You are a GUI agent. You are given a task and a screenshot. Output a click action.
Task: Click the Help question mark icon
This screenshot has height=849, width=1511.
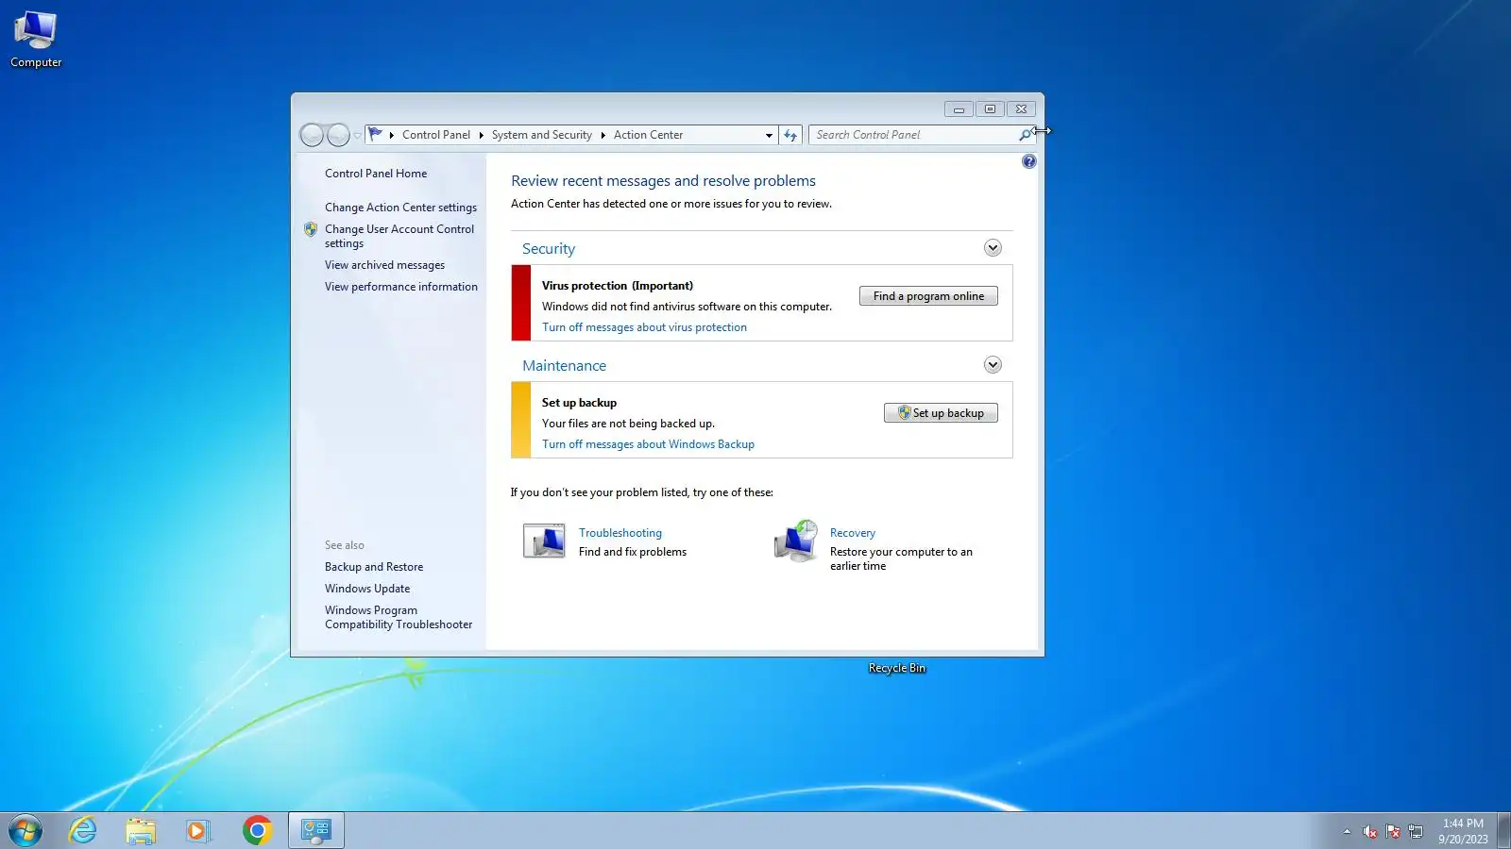coord(1028,161)
